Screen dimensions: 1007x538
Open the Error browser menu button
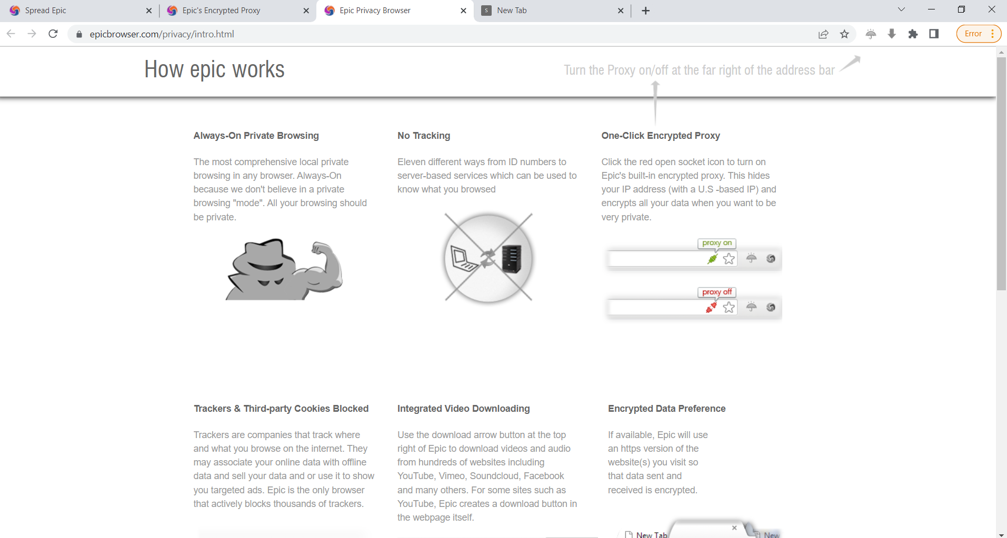(x=979, y=34)
